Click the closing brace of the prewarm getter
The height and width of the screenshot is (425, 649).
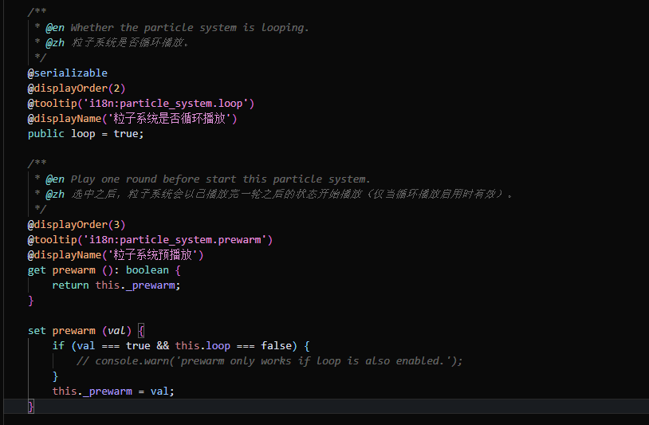click(x=30, y=301)
